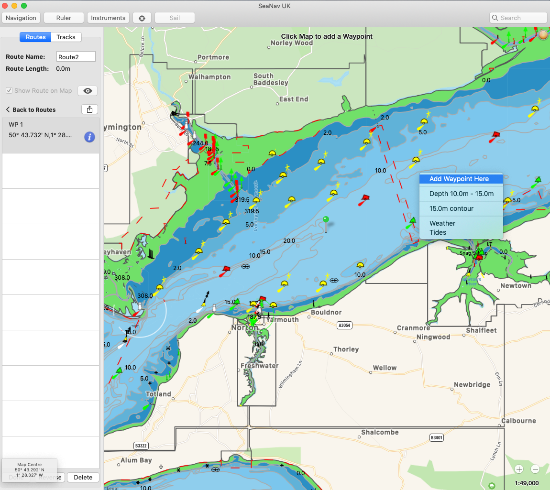This screenshot has width=550, height=490.
Task: Click the Portmore place label
Action: [213, 57]
